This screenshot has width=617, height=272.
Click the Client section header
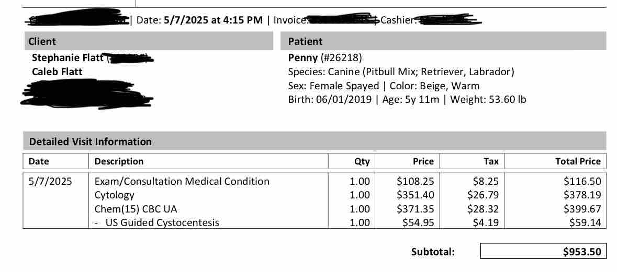(x=148, y=41)
